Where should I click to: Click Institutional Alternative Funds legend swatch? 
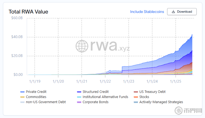pyautogui.click(x=79, y=97)
